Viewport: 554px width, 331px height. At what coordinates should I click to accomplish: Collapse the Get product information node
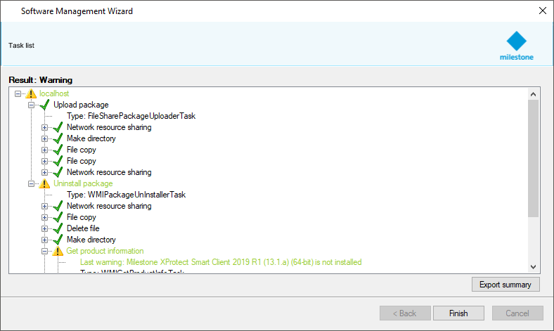tap(45, 251)
